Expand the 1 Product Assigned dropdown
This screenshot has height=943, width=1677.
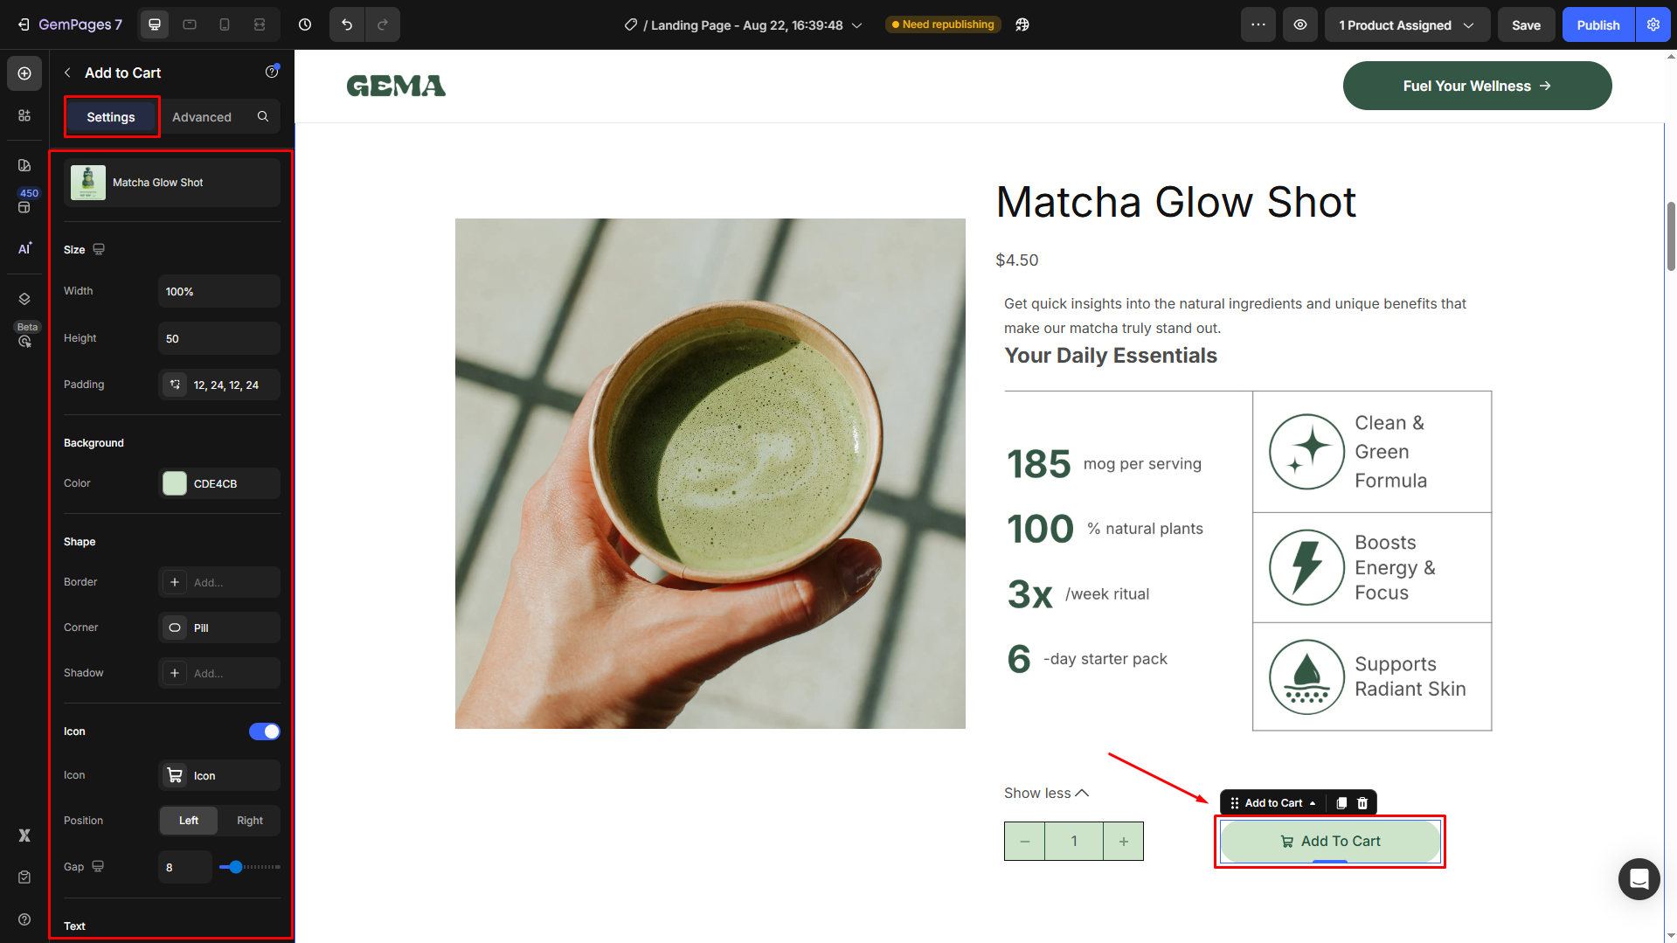[1406, 24]
